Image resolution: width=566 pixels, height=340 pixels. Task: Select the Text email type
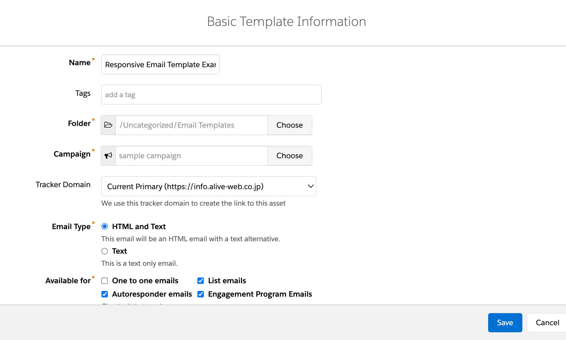[x=104, y=251]
